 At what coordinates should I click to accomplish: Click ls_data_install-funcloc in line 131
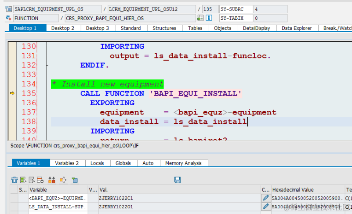[x=210, y=55]
